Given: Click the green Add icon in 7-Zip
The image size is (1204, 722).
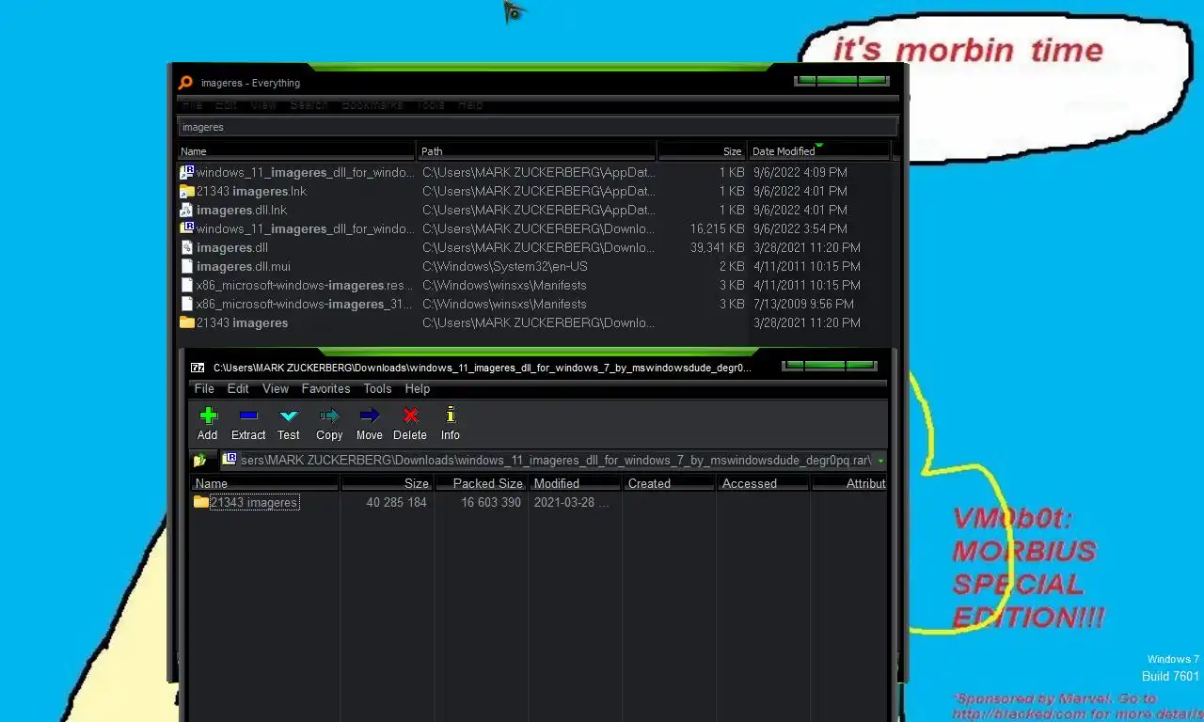Looking at the screenshot, I should click(208, 416).
